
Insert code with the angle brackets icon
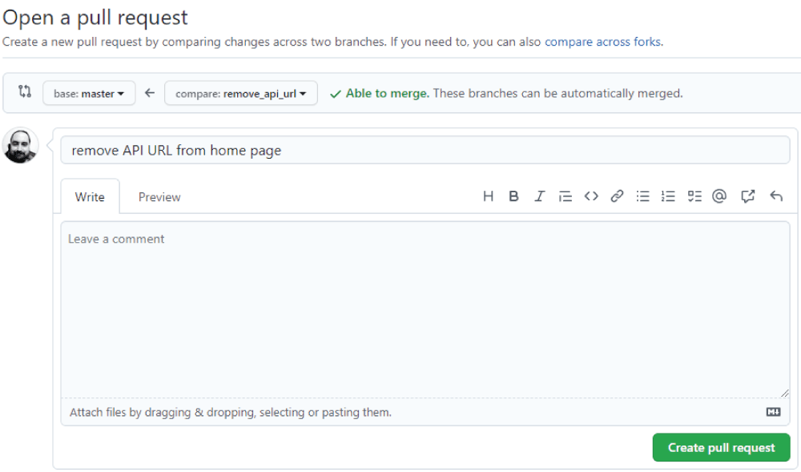tap(591, 196)
